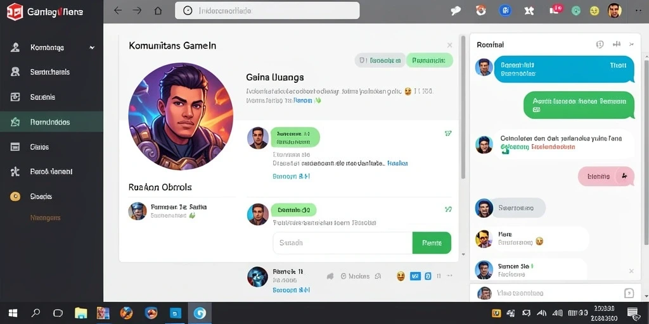Dismiss the Samom Sle chat entry with X

[x=631, y=271]
